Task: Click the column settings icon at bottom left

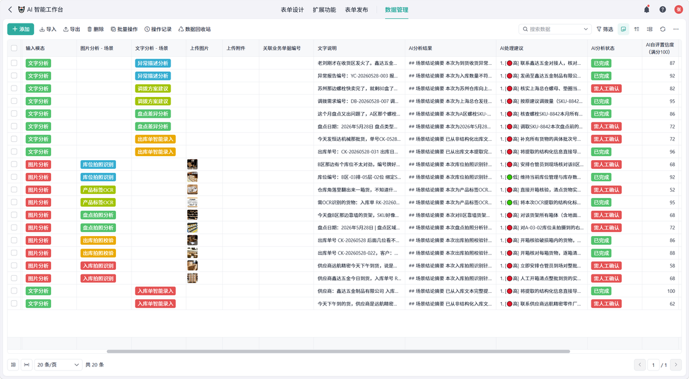Action: pyautogui.click(x=13, y=365)
